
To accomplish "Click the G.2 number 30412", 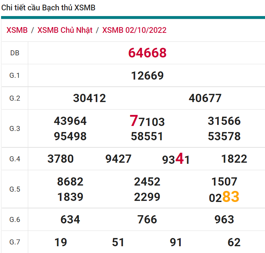I will (89, 98).
